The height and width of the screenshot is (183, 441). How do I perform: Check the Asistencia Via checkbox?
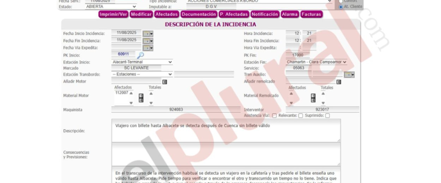point(274,116)
